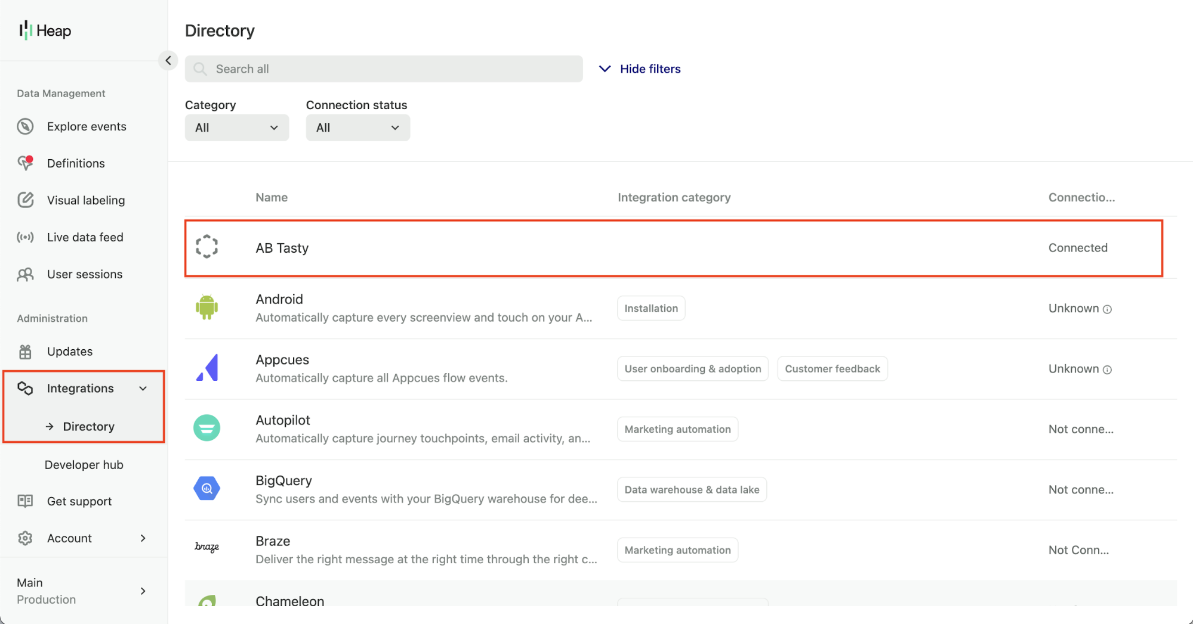
Task: Open the Category dropdown
Action: tap(237, 128)
